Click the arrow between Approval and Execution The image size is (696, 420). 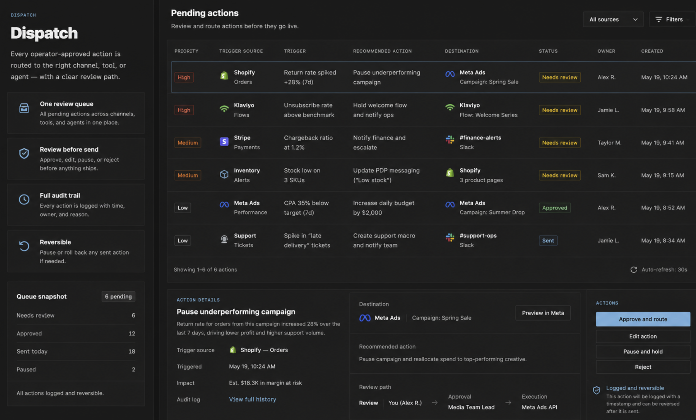click(x=508, y=402)
